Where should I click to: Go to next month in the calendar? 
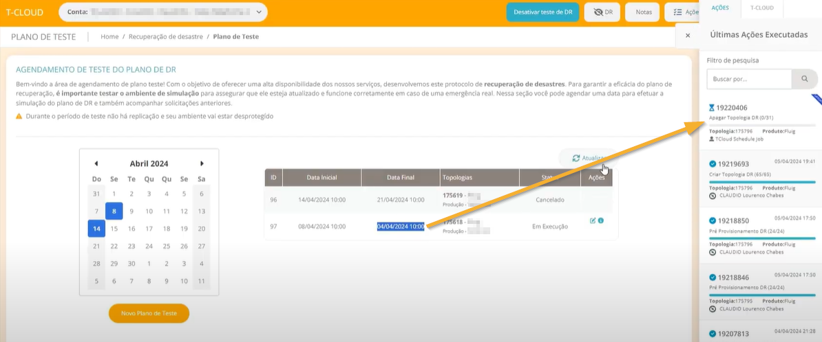[202, 163]
